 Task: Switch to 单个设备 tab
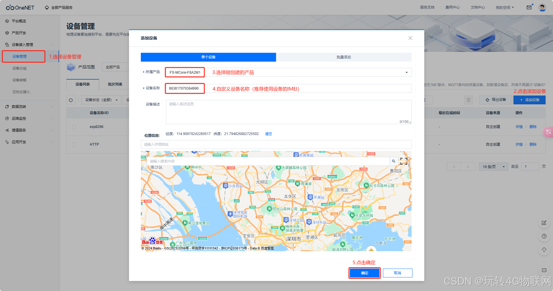coord(208,57)
